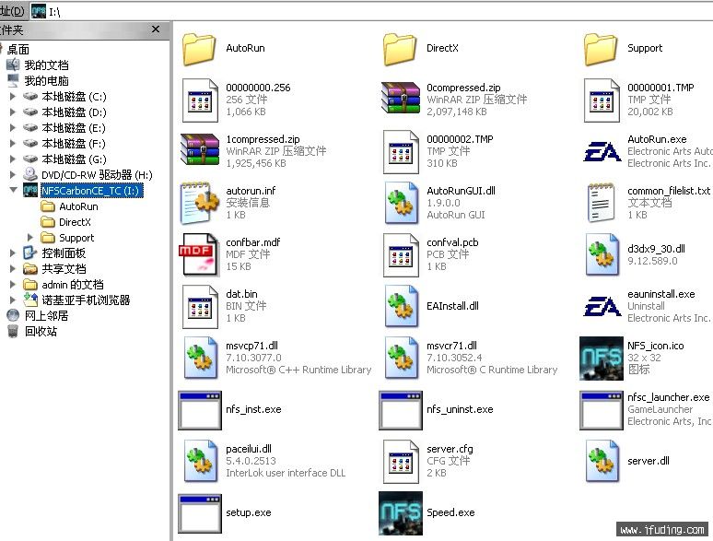This screenshot has height=541, width=713.
Task: Click the 本地磁盘 (E:) drive label
Action: pyautogui.click(x=74, y=128)
